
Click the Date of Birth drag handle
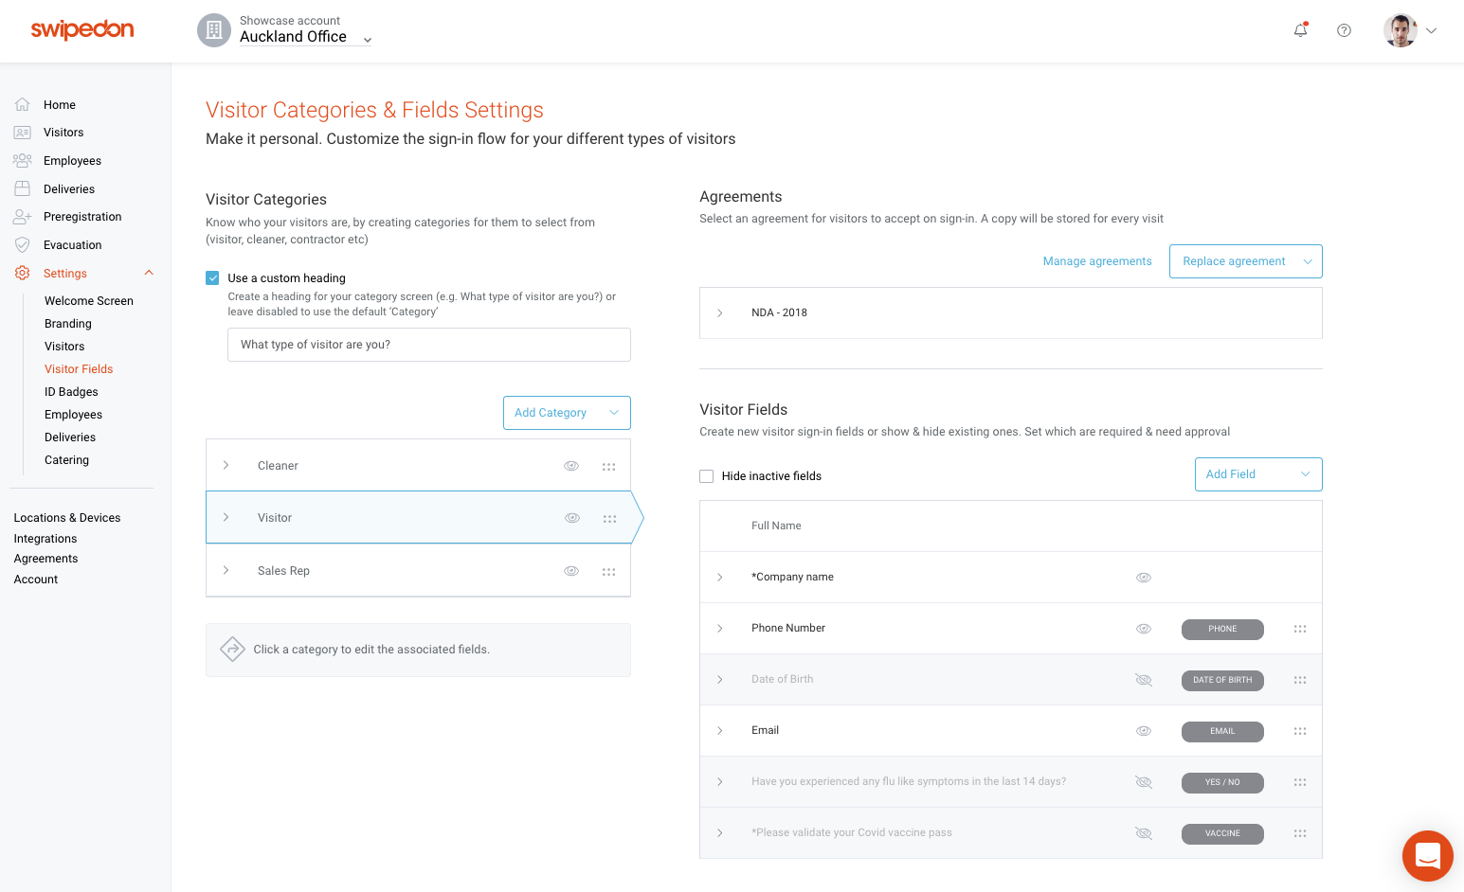coord(1300,680)
